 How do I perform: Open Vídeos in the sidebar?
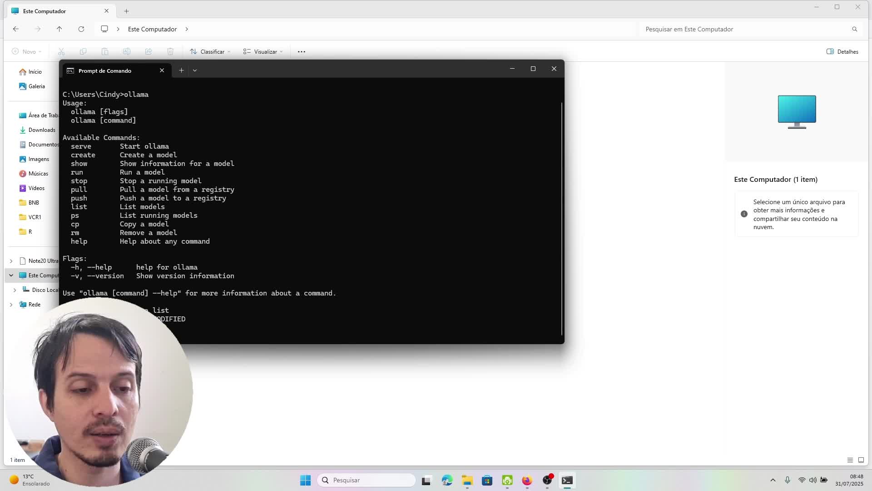coord(32,188)
